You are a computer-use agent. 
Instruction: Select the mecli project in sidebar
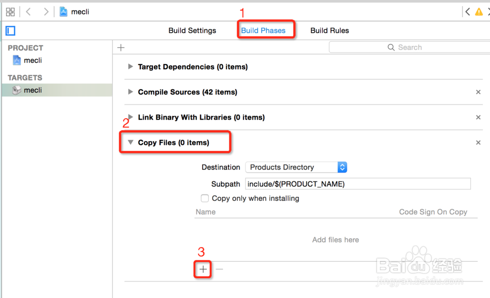point(32,60)
